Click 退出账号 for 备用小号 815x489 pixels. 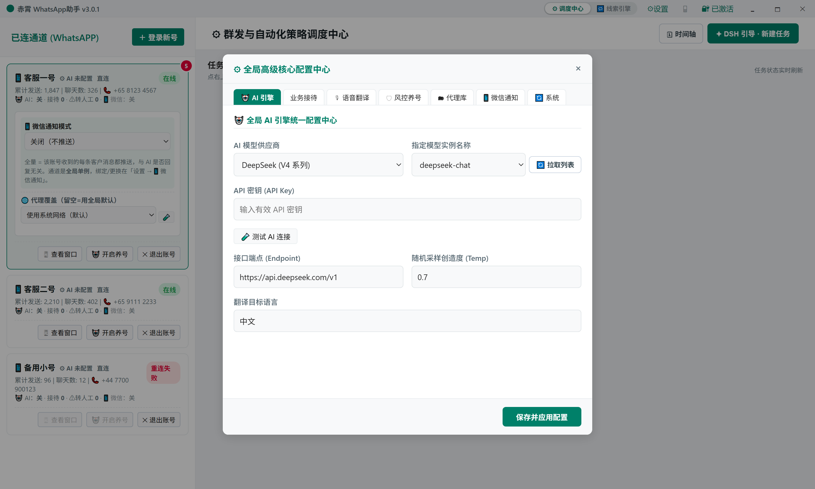(x=159, y=420)
